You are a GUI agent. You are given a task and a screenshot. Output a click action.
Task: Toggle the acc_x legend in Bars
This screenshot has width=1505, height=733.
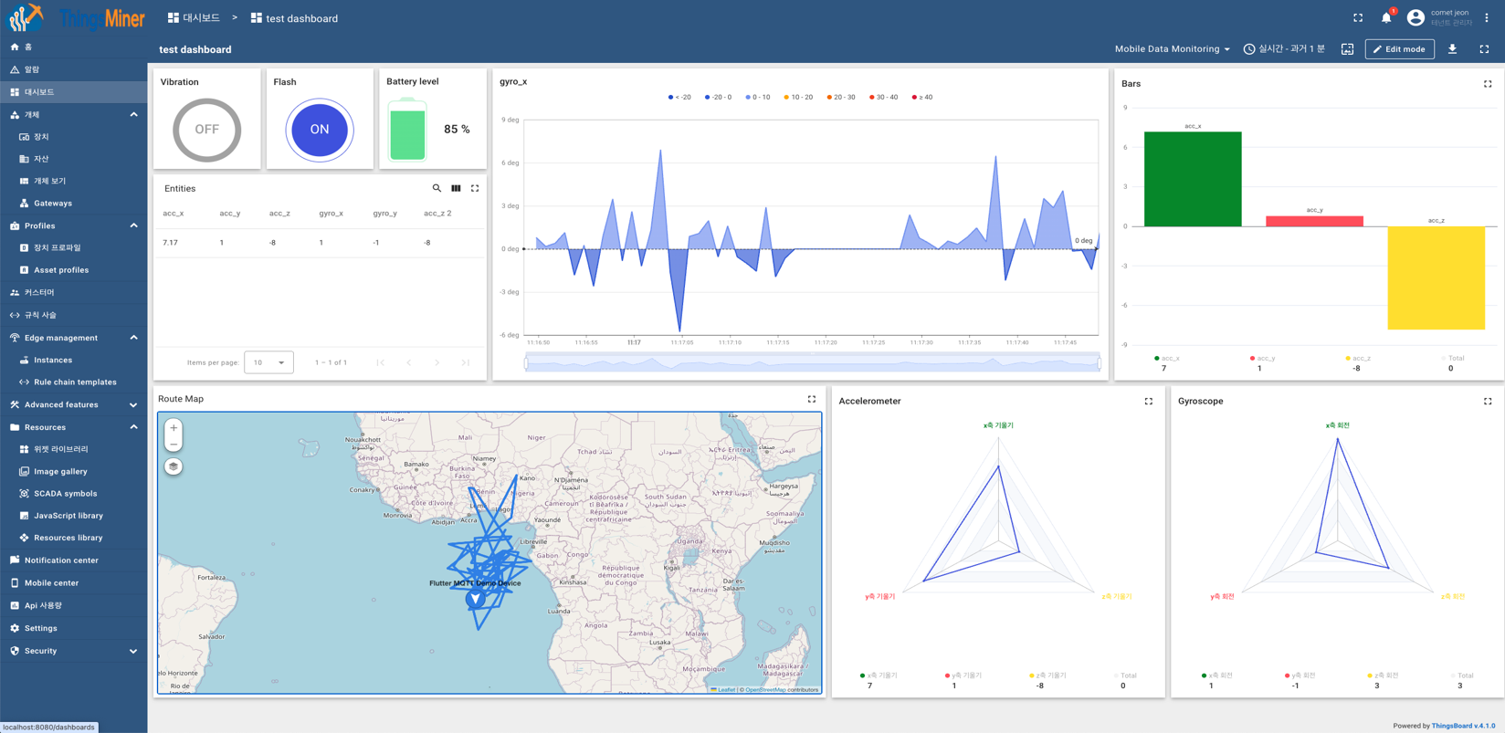(1166, 359)
